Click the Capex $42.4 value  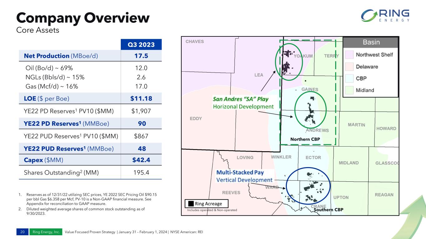(141, 160)
